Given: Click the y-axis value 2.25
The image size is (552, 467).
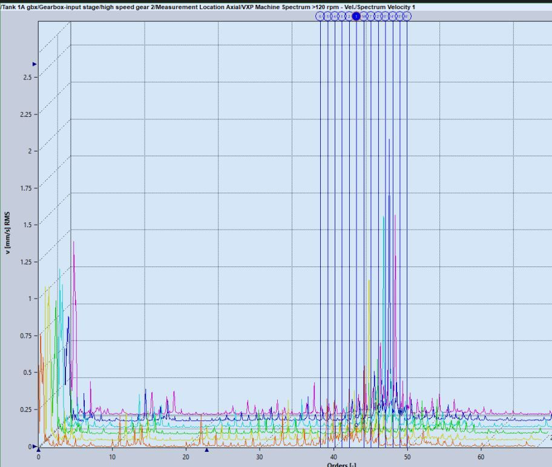Looking at the screenshot, I should coord(25,114).
